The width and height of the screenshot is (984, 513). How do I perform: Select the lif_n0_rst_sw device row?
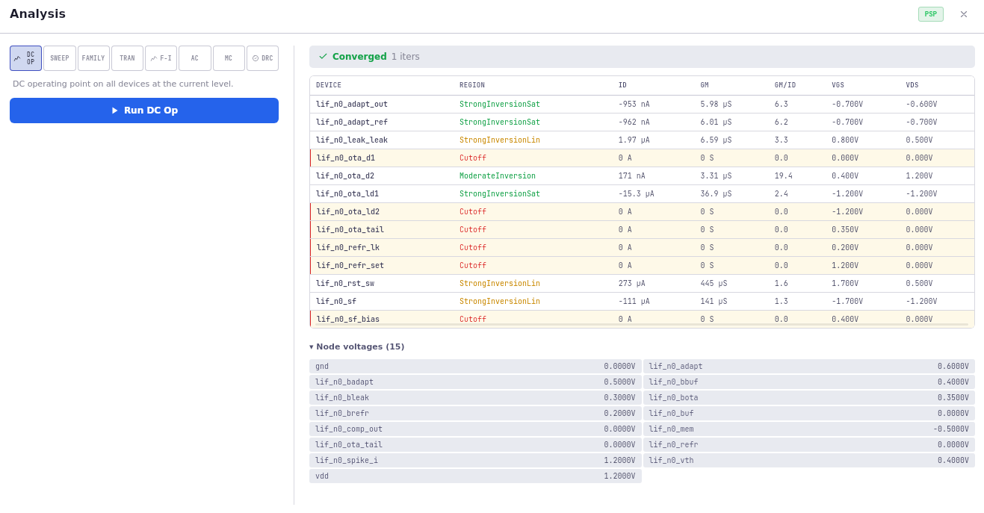pos(642,284)
